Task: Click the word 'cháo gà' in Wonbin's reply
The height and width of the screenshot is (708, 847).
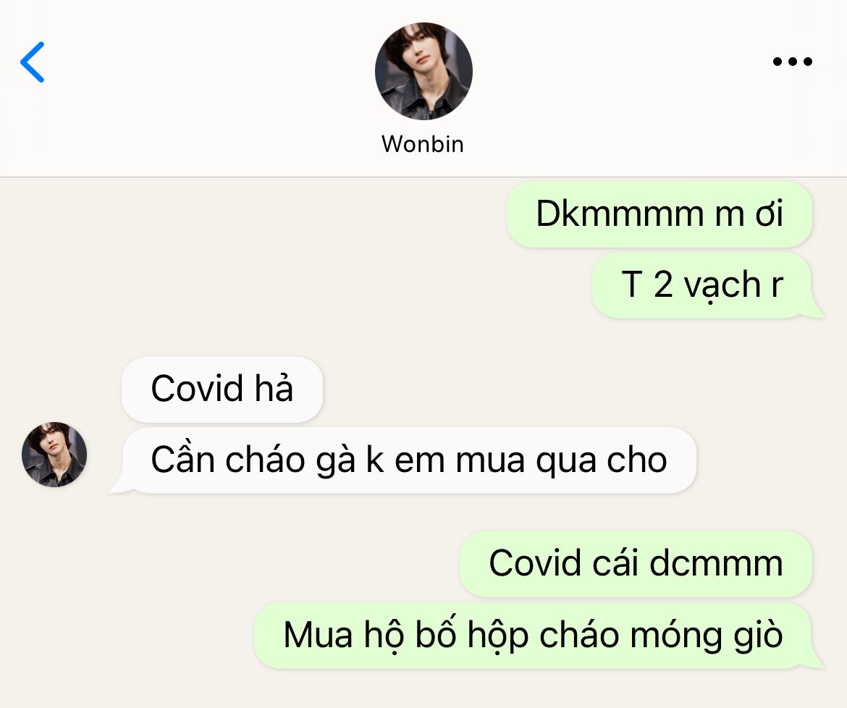Action: tap(290, 460)
